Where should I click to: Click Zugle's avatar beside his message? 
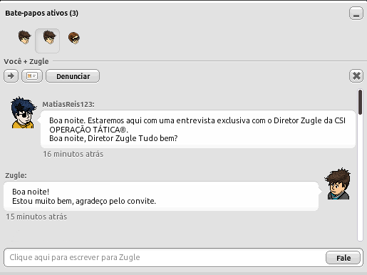(x=338, y=184)
